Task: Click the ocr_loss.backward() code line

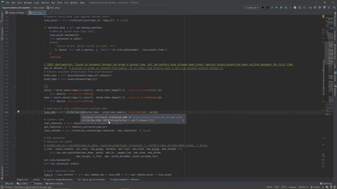Action: [x=57, y=160]
